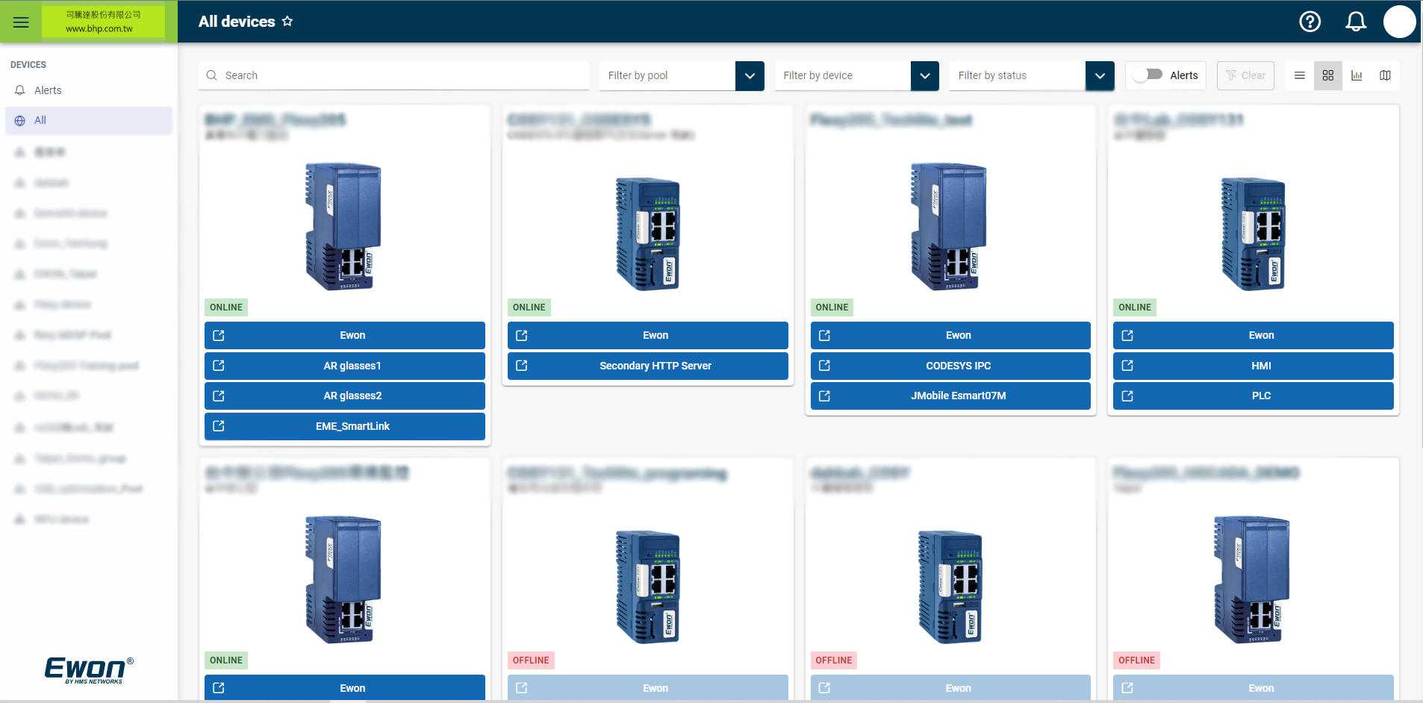Open Secondary HTTP Server link

pos(648,366)
